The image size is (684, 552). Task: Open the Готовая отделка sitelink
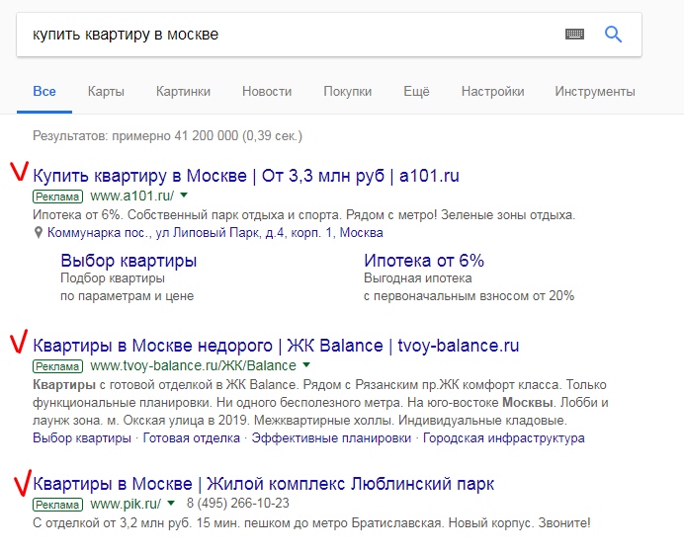(x=192, y=437)
